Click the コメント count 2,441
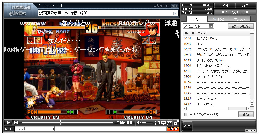 tap(208, 9)
